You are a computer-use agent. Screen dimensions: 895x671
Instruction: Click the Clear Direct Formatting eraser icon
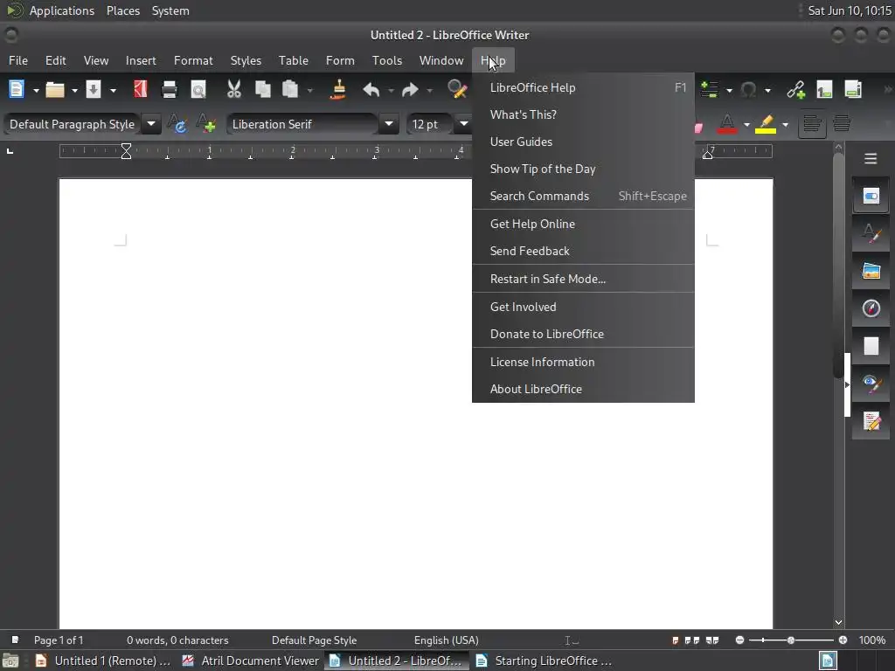[x=698, y=127]
